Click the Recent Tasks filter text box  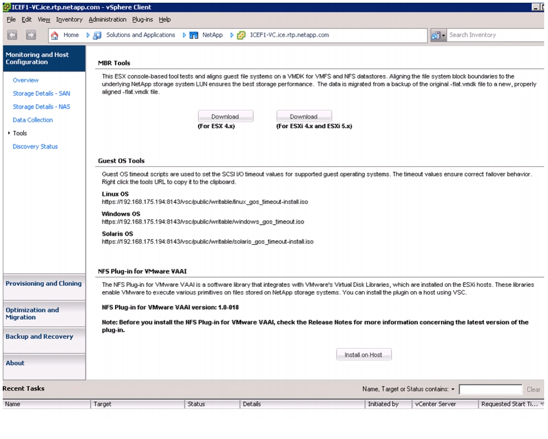[x=491, y=389]
